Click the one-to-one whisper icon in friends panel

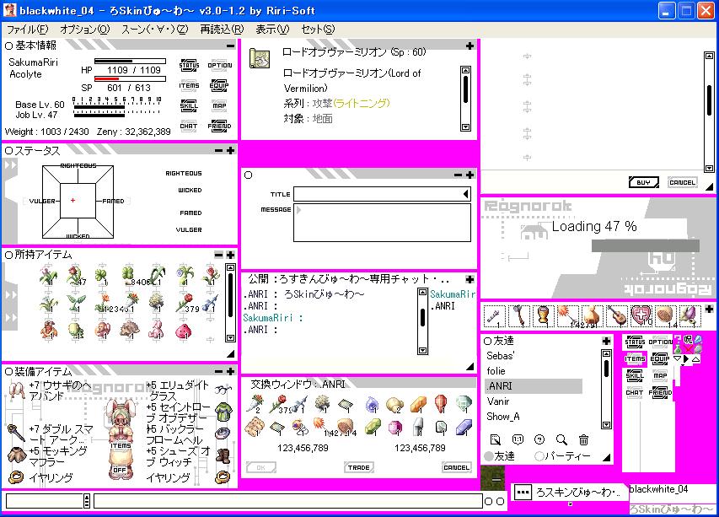coord(518,439)
